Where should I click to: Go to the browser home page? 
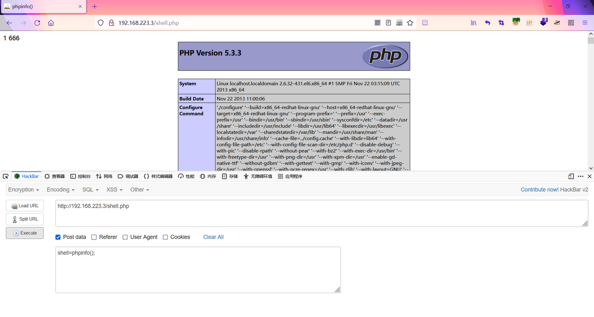tap(51, 23)
